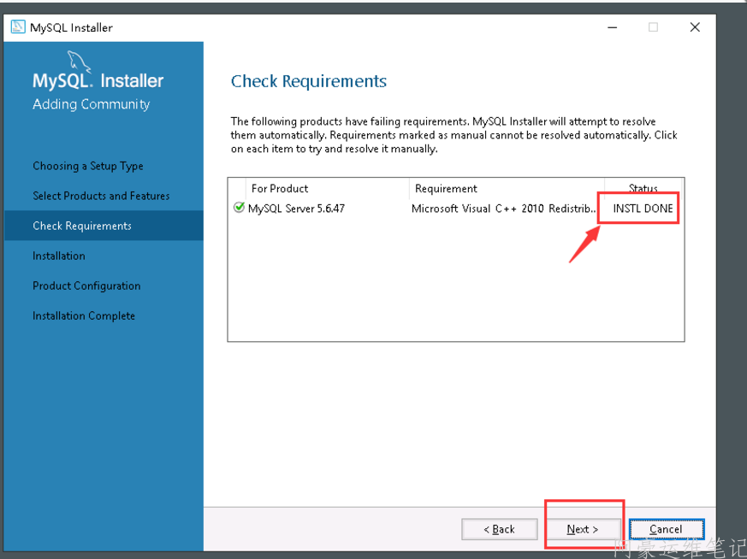Go back with the Back button
747x559 pixels.
pos(499,529)
